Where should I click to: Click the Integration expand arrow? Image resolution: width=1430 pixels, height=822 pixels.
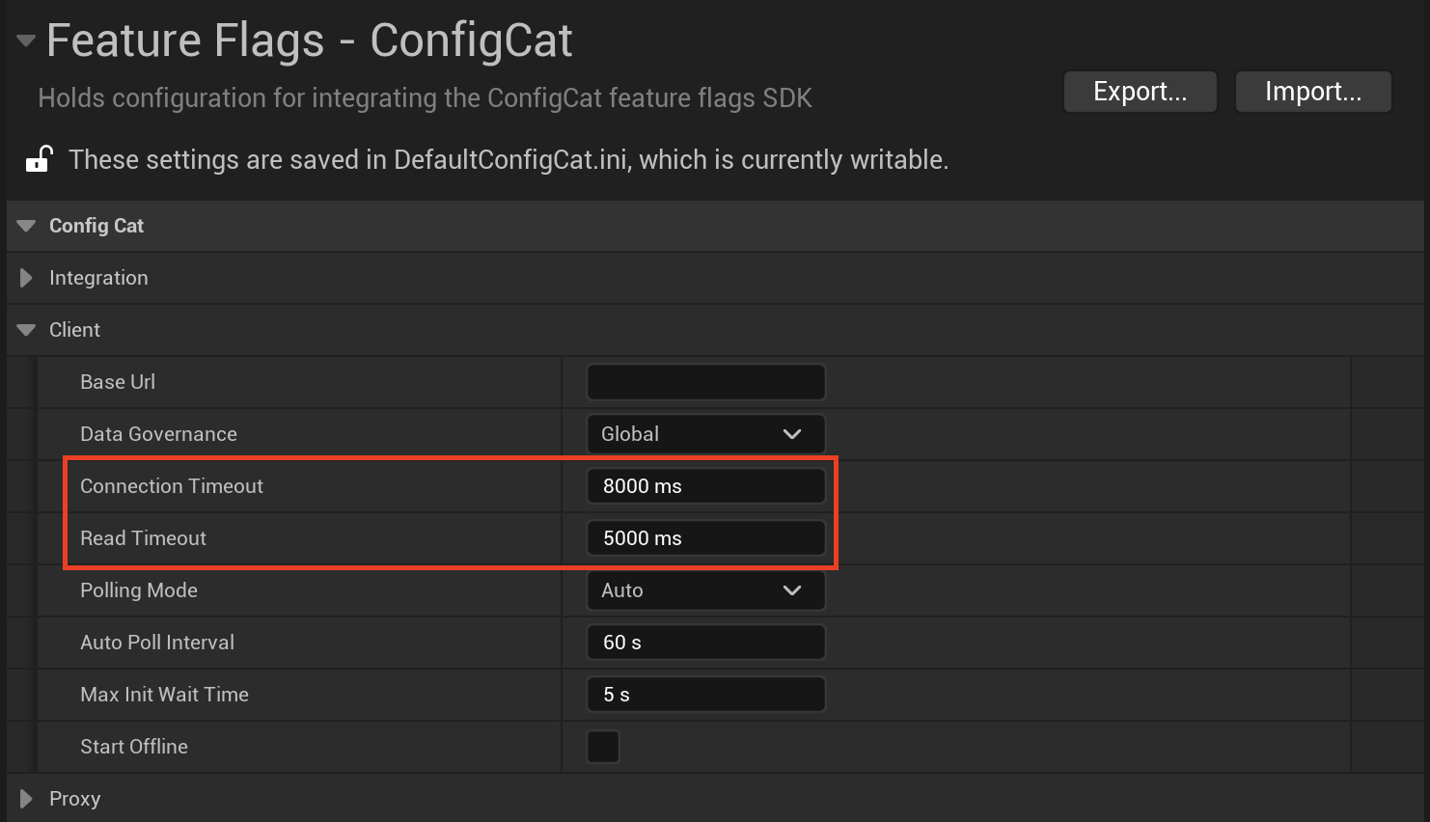pyautogui.click(x=25, y=278)
